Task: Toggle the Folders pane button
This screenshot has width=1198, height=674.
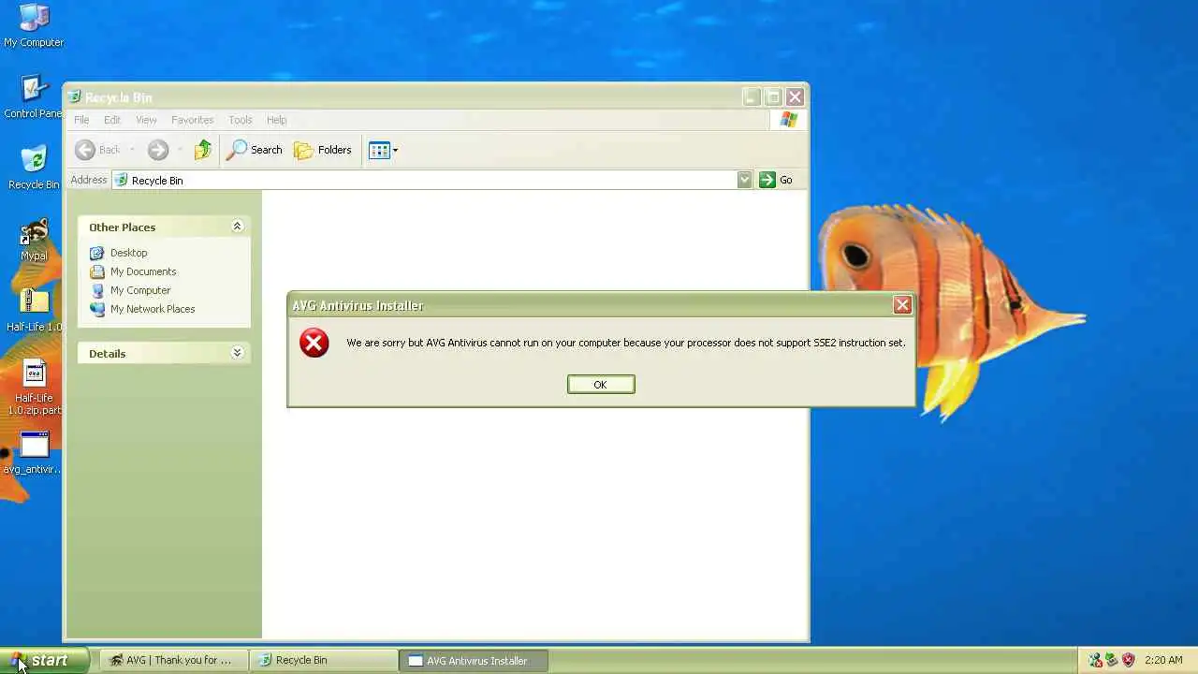Action: point(323,150)
